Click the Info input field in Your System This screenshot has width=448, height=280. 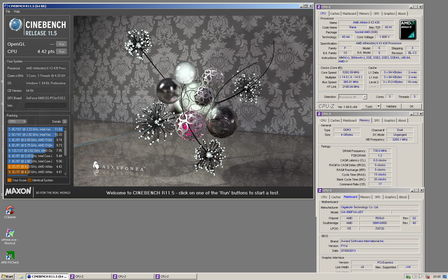[46, 106]
